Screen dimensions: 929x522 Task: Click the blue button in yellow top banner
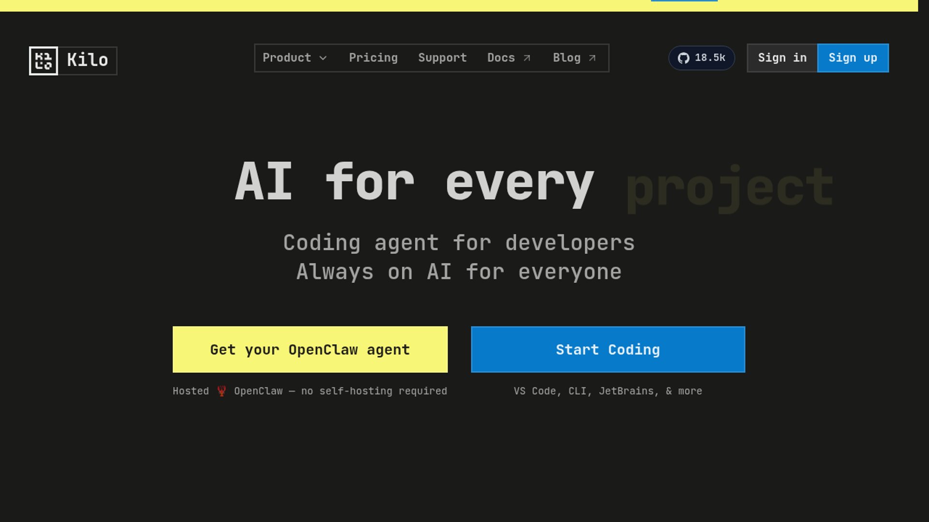tap(684, 0)
